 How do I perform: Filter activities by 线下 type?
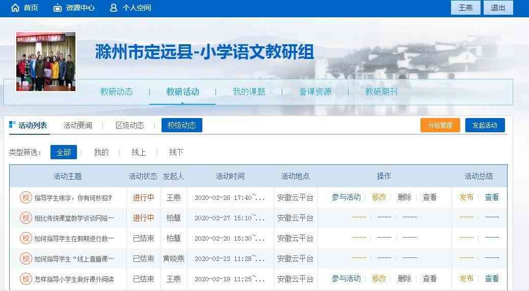pos(176,152)
